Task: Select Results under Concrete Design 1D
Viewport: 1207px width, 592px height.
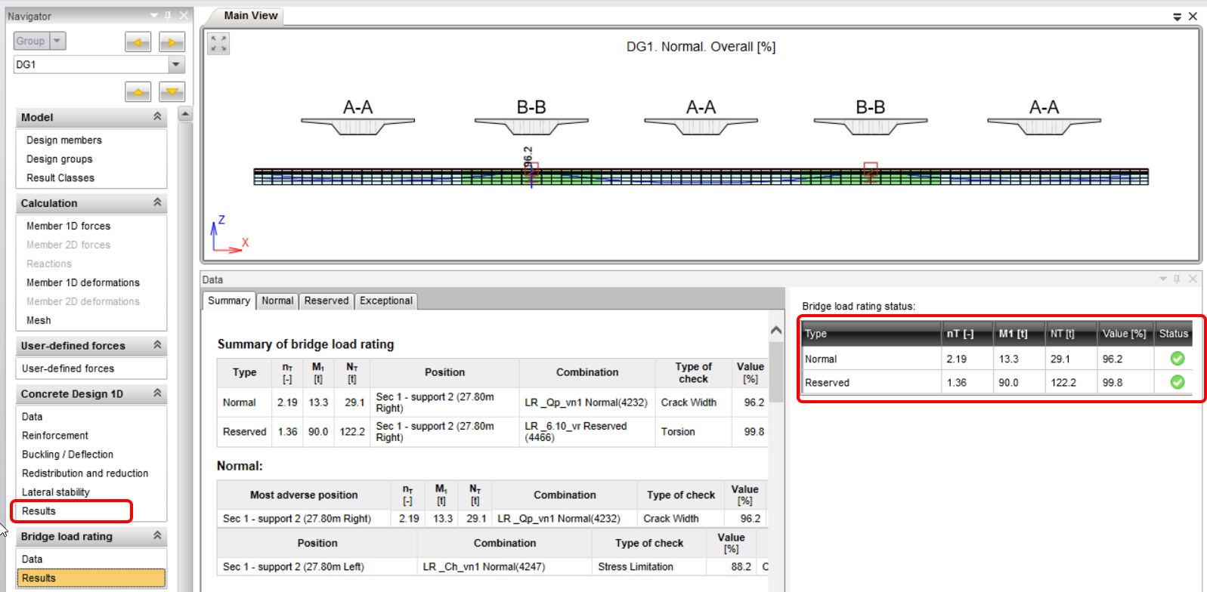Action: [x=39, y=511]
